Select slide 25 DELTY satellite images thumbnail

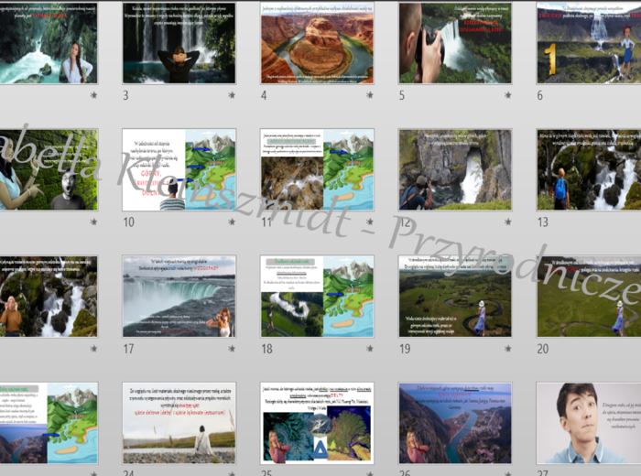pos(317,423)
